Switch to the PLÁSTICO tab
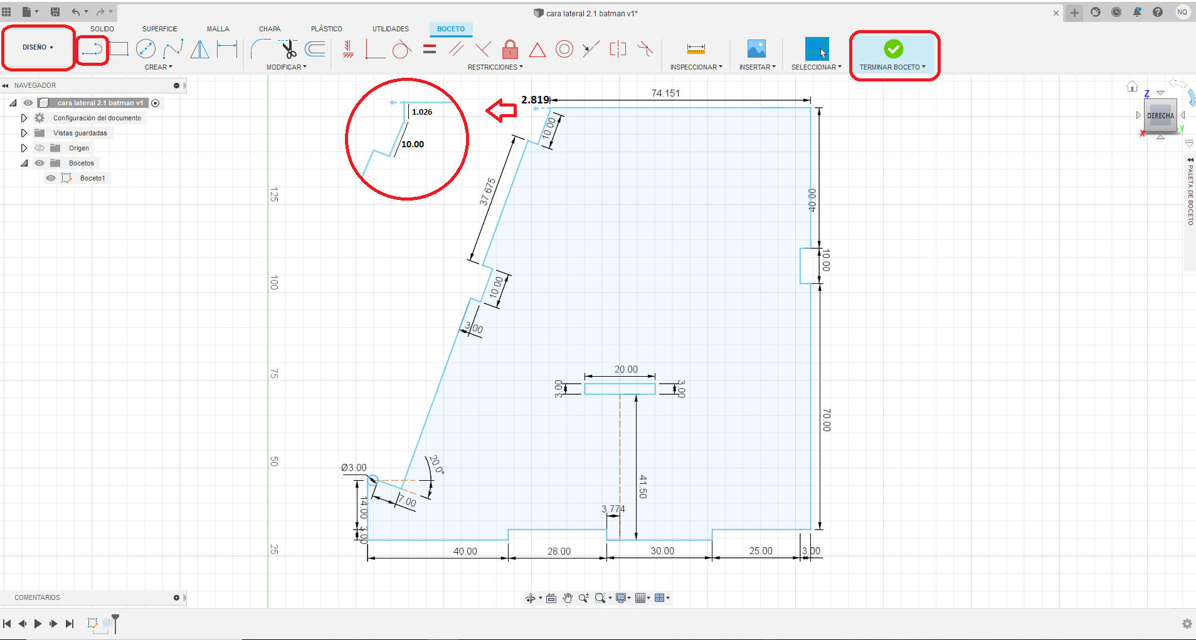The width and height of the screenshot is (1196, 640). point(327,29)
